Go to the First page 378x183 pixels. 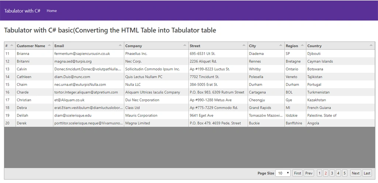coord(298,173)
